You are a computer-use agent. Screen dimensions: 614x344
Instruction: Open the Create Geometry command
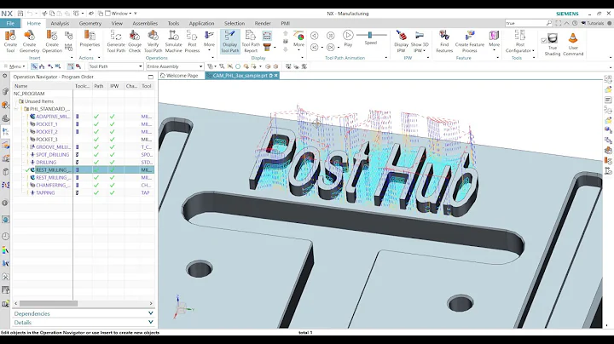pyautogui.click(x=29, y=42)
